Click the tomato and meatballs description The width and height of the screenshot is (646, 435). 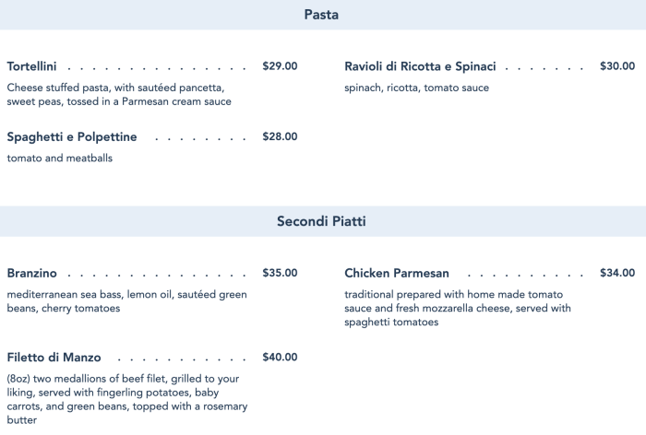[59, 159]
